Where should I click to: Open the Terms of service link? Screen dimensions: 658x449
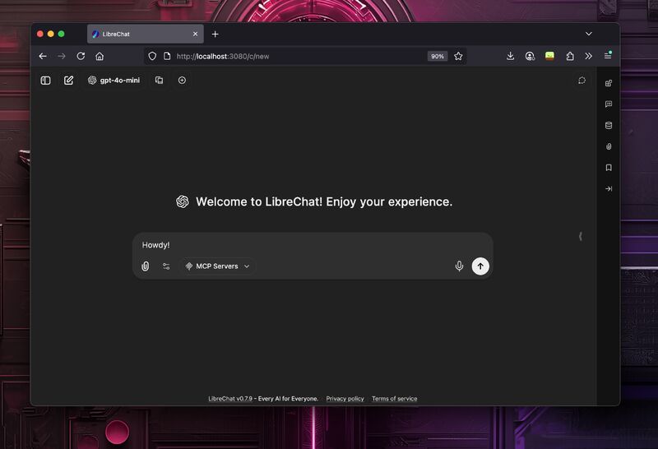click(x=395, y=399)
